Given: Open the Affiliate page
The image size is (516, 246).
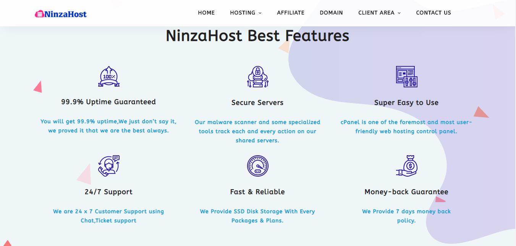Looking at the screenshot, I should click(x=291, y=13).
